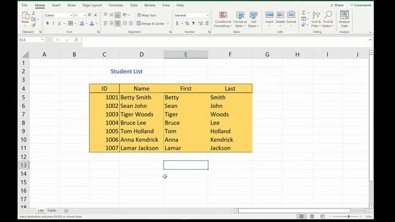Open the Calibri font name dropdown
Image resolution: width=395 pixels, height=222 pixels.
[x=72, y=15]
